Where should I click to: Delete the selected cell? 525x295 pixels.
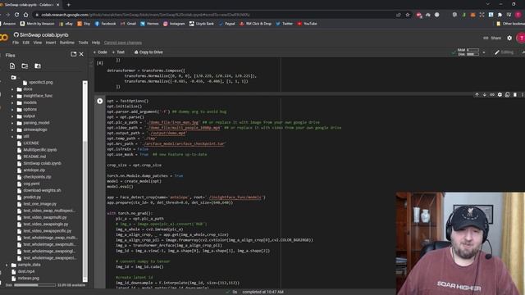[515, 95]
